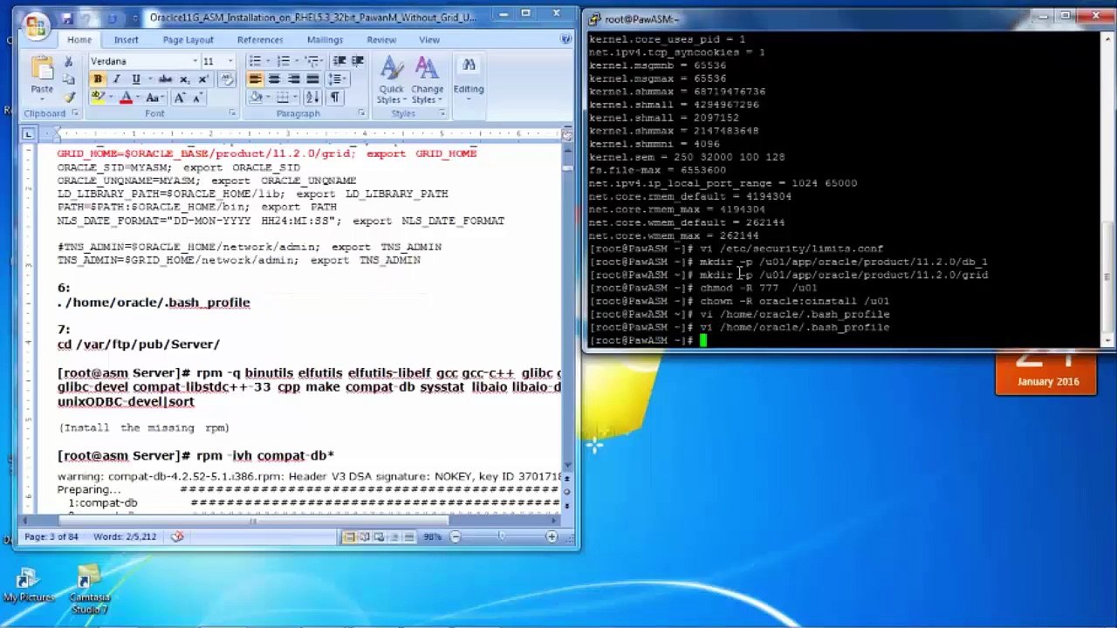The width and height of the screenshot is (1117, 628).
Task: Click the Zoom Out minus button
Action: coord(455,536)
